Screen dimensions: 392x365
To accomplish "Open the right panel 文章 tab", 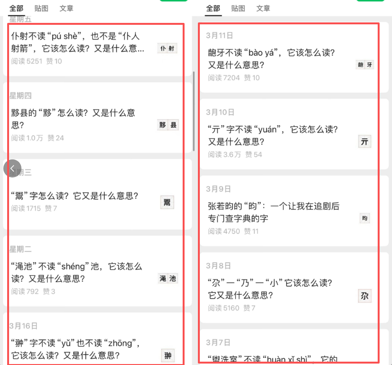I will (263, 8).
